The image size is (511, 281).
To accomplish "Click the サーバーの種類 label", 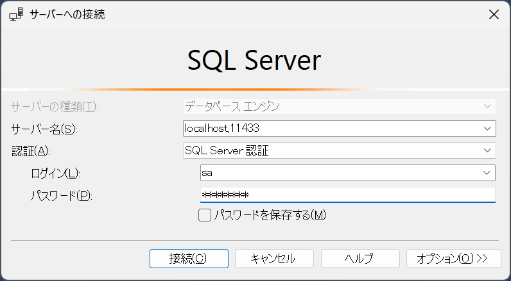I will 53,106.
